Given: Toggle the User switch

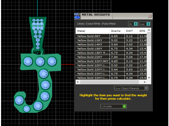Looking at the screenshot, I should [144, 24].
